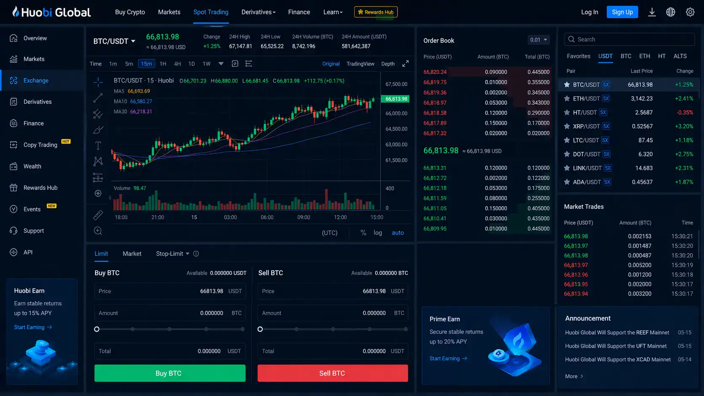
Task: Open the Rewards Hub button in header
Action: (376, 12)
